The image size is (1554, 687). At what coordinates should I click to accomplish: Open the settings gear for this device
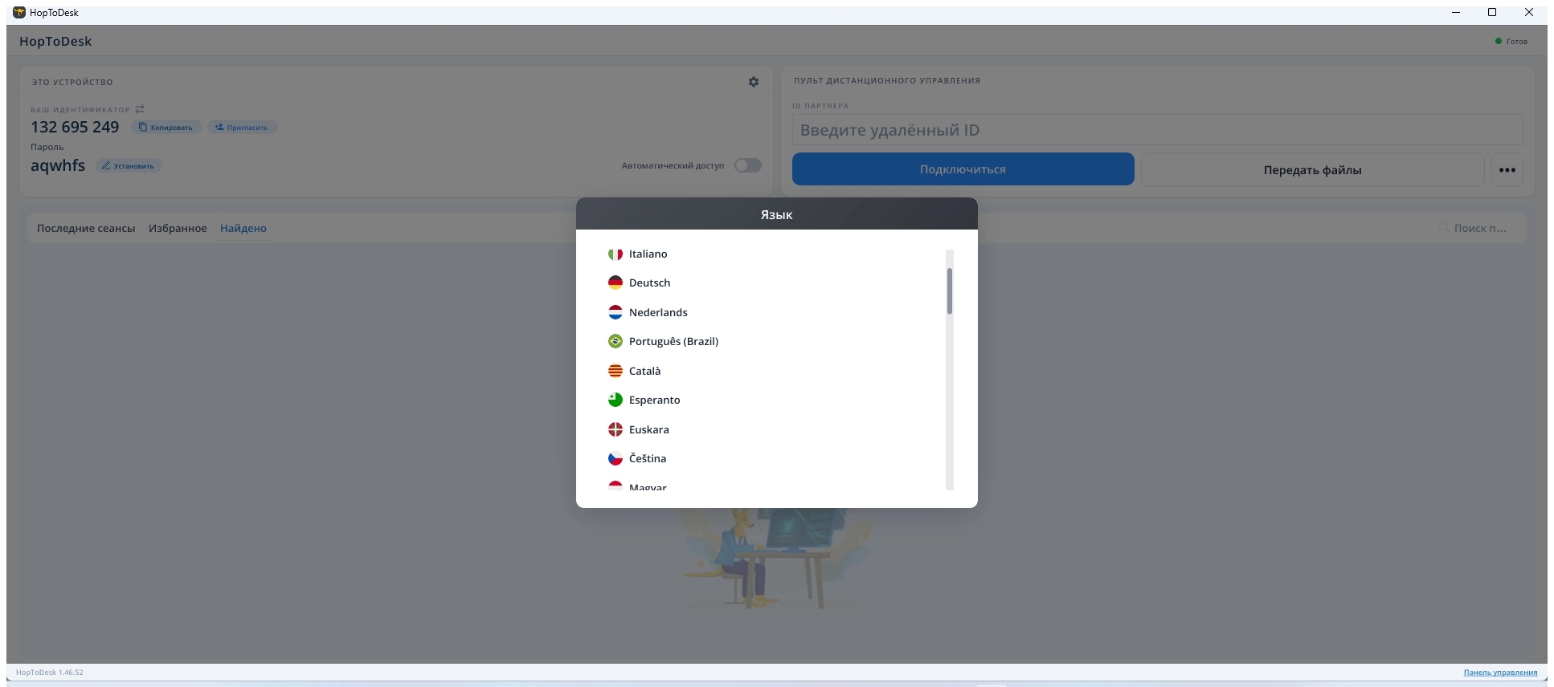tap(754, 82)
